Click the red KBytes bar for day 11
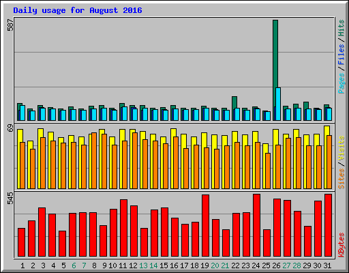349x273 pixels. (x=123, y=228)
